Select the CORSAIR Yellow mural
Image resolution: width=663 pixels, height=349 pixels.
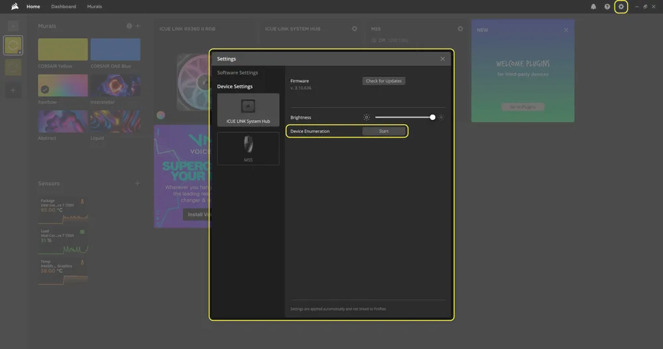pyautogui.click(x=63, y=50)
